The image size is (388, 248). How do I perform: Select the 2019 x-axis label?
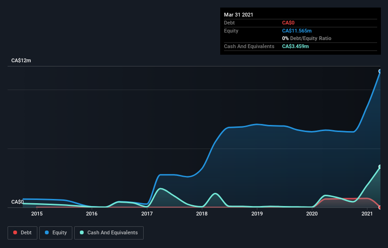click(257, 214)
